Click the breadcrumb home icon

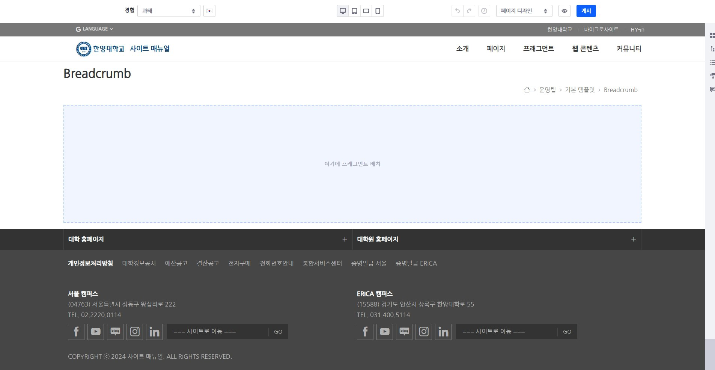point(527,90)
